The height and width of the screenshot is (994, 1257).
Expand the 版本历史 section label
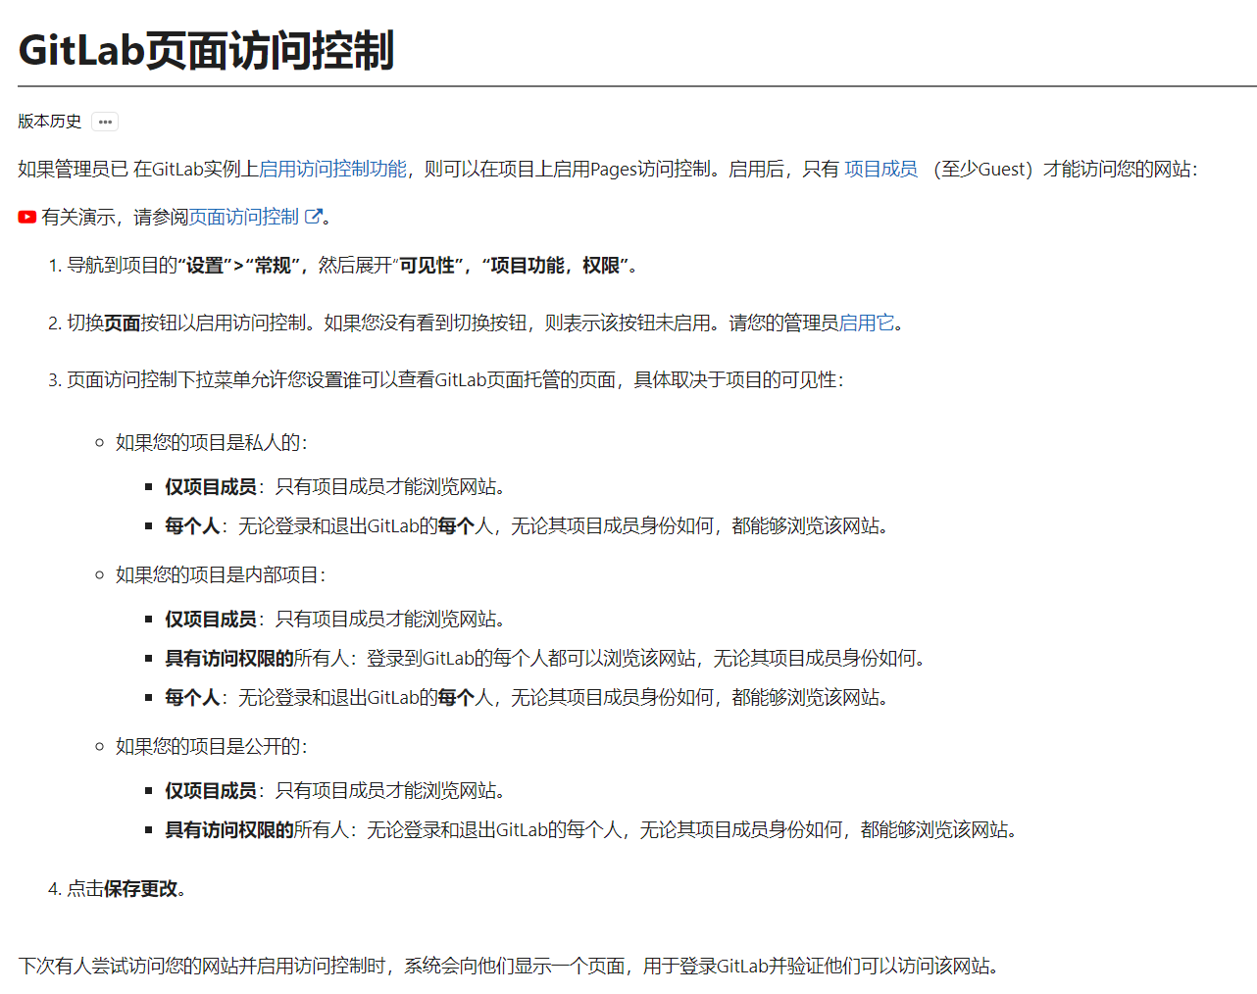coord(50,122)
